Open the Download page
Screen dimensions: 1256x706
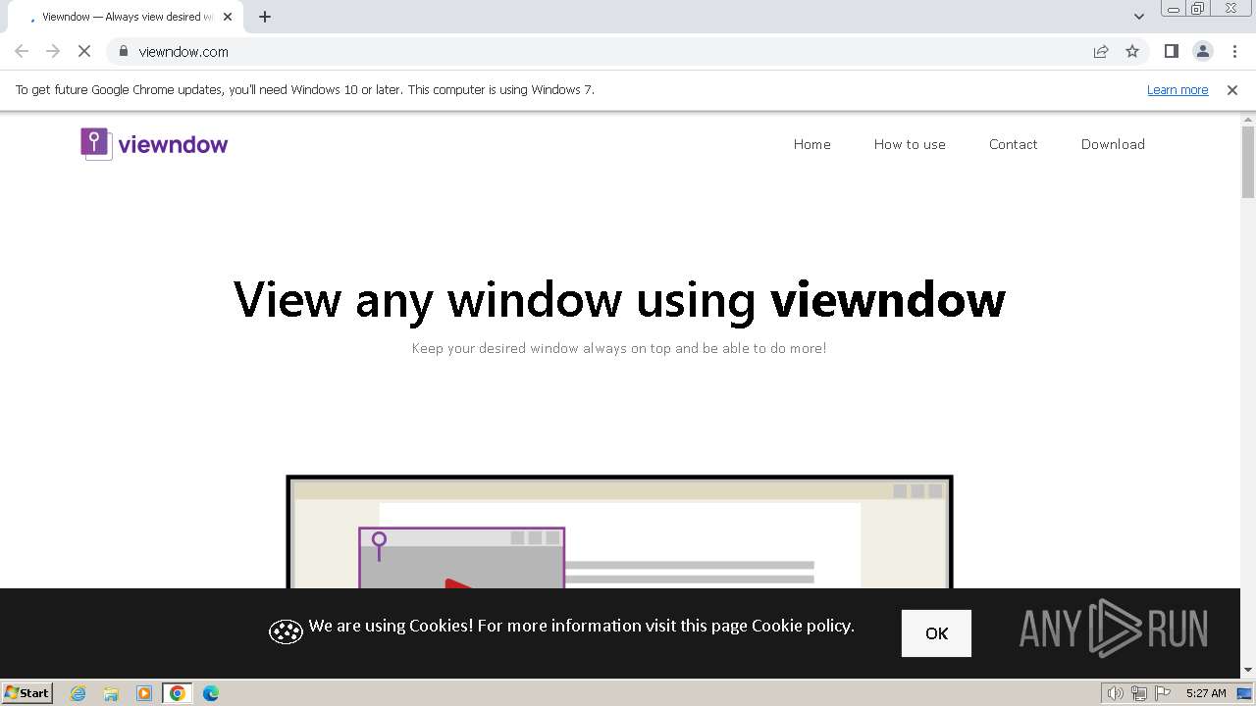pyautogui.click(x=1113, y=144)
